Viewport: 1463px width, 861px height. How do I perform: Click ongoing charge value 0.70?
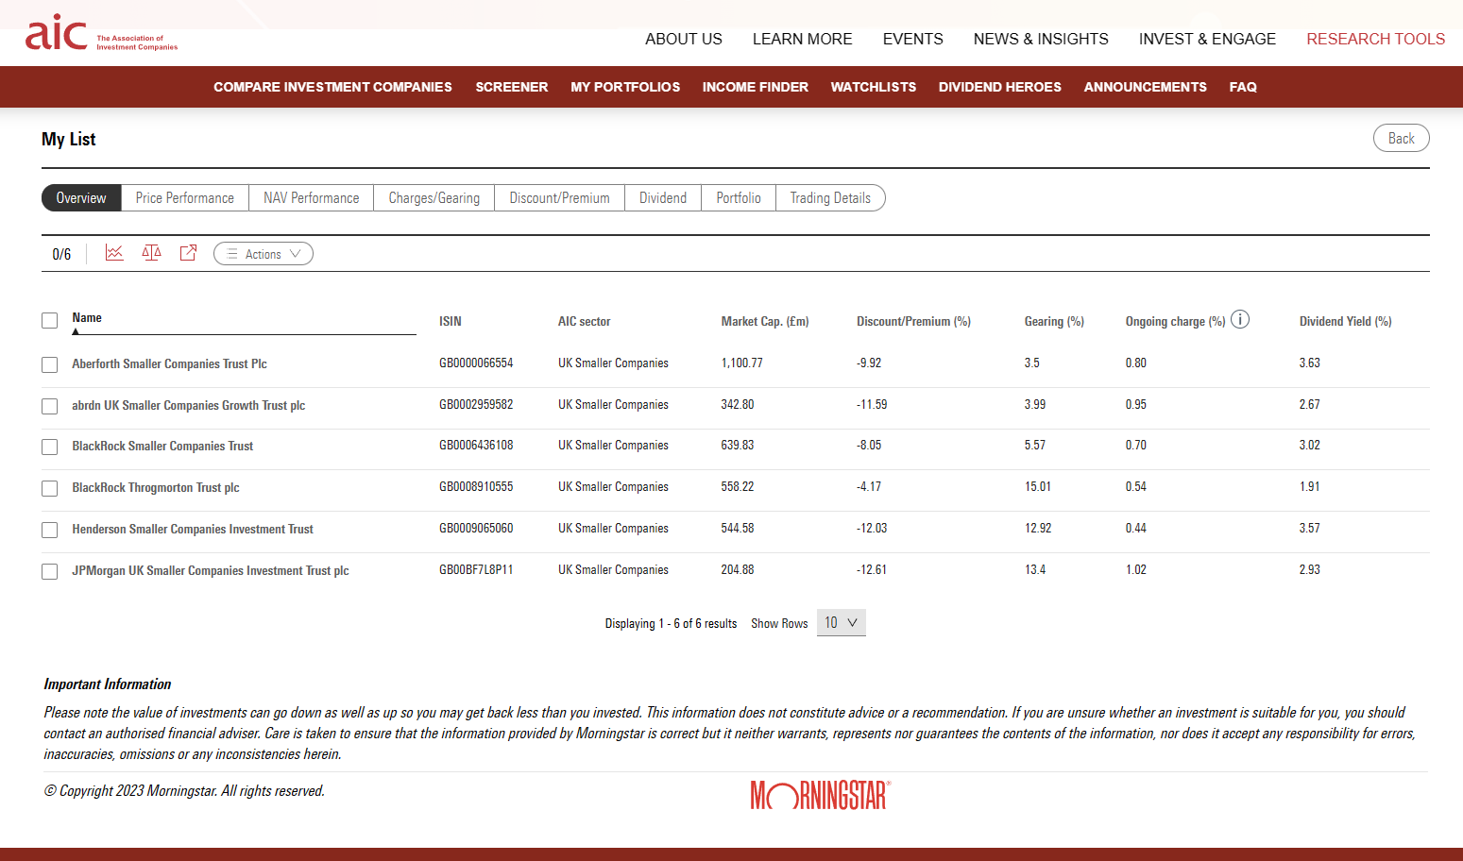[x=1135, y=446]
